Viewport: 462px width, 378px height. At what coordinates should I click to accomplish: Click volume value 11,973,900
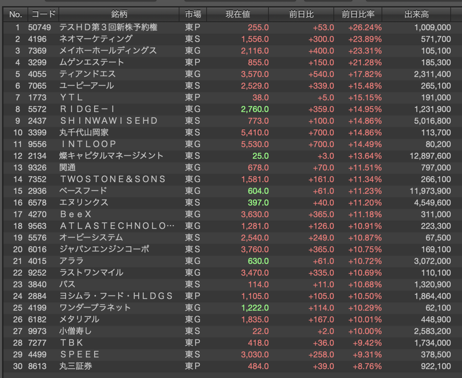(430, 191)
